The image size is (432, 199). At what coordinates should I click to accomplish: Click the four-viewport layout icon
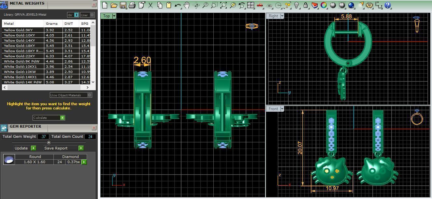251,5
